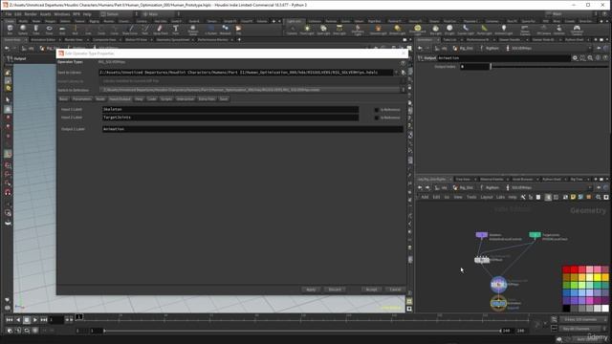The image size is (612, 344).
Task: Select the Box shelf tool
Action: pyautogui.click(x=10, y=30)
